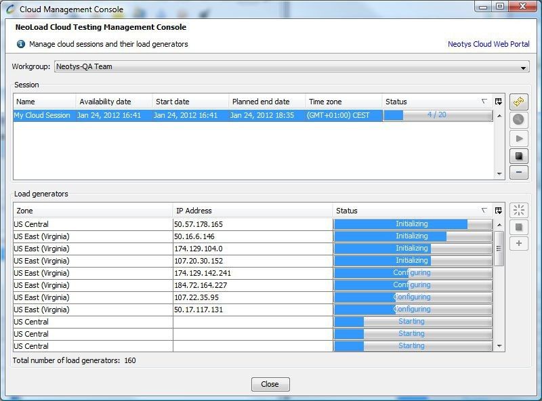
Task: Click the Load generators scrollbar thumb
Action: coord(499,249)
